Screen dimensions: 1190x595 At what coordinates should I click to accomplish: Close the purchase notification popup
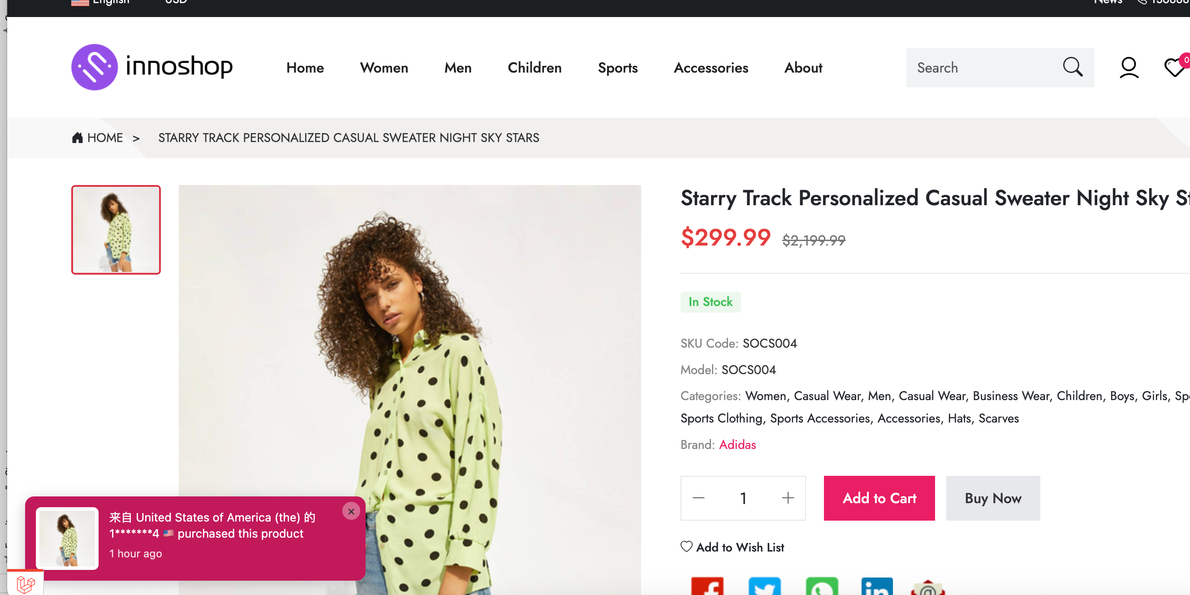click(x=351, y=511)
